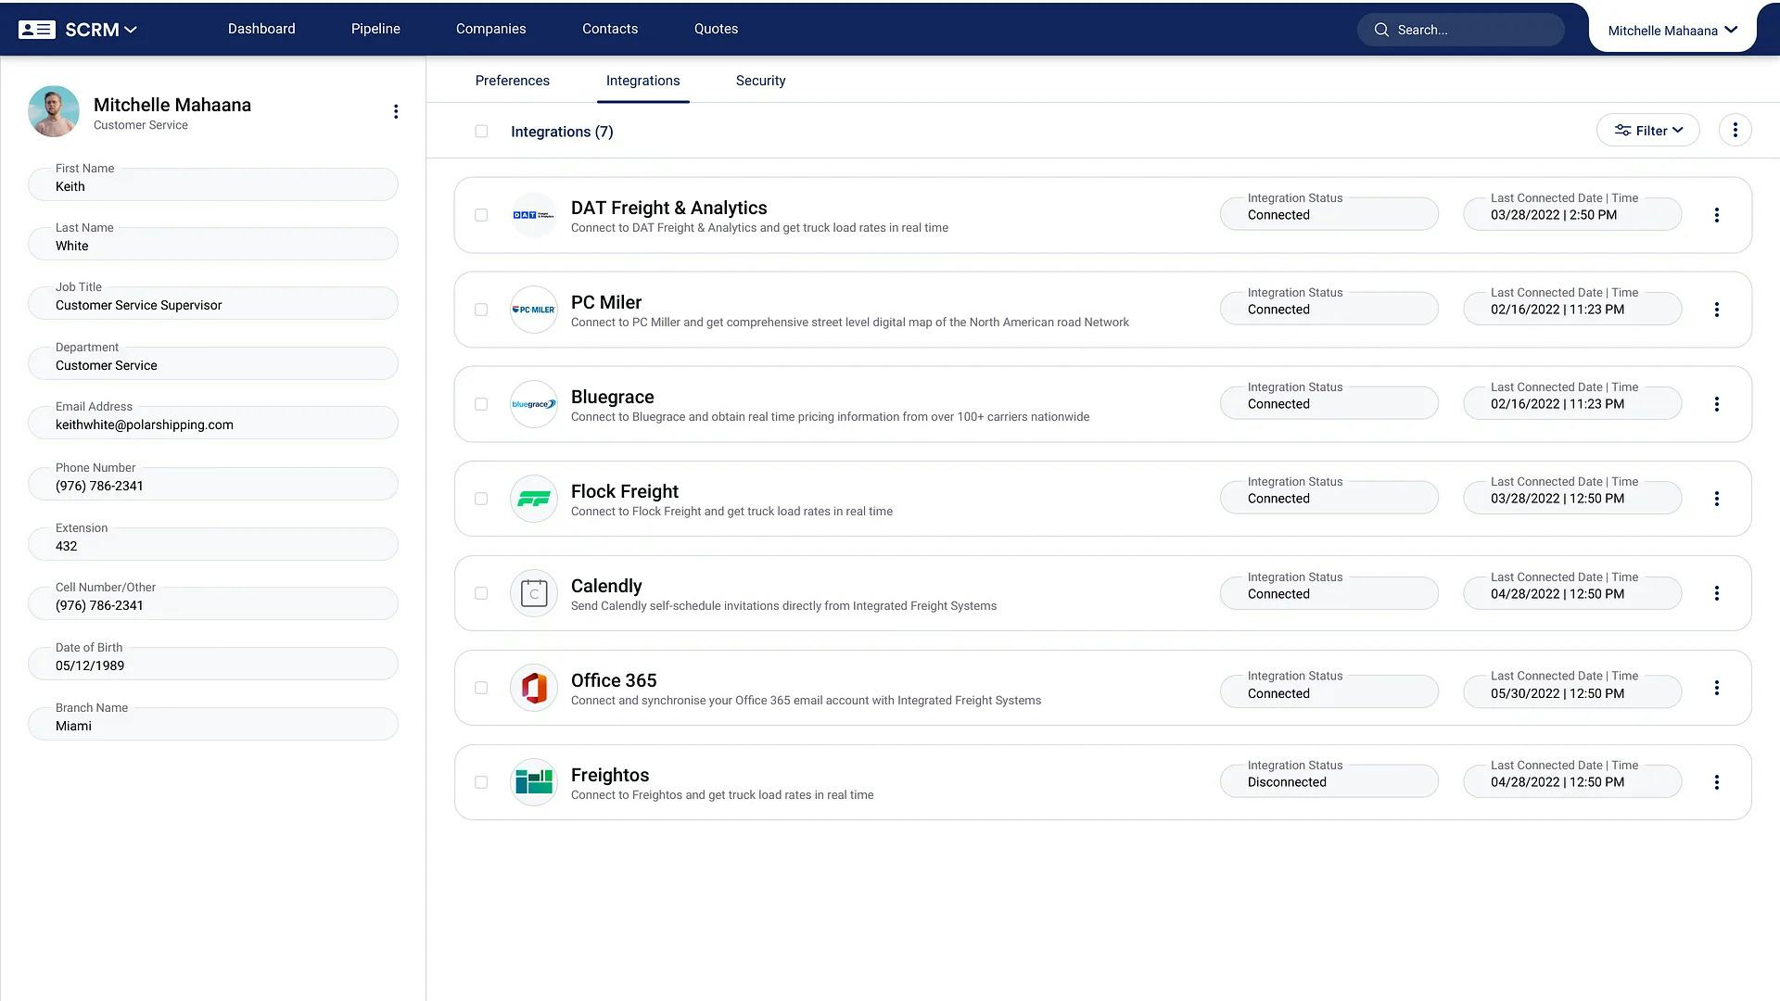
Task: Click the PC Miler integration logo
Action: 533,309
